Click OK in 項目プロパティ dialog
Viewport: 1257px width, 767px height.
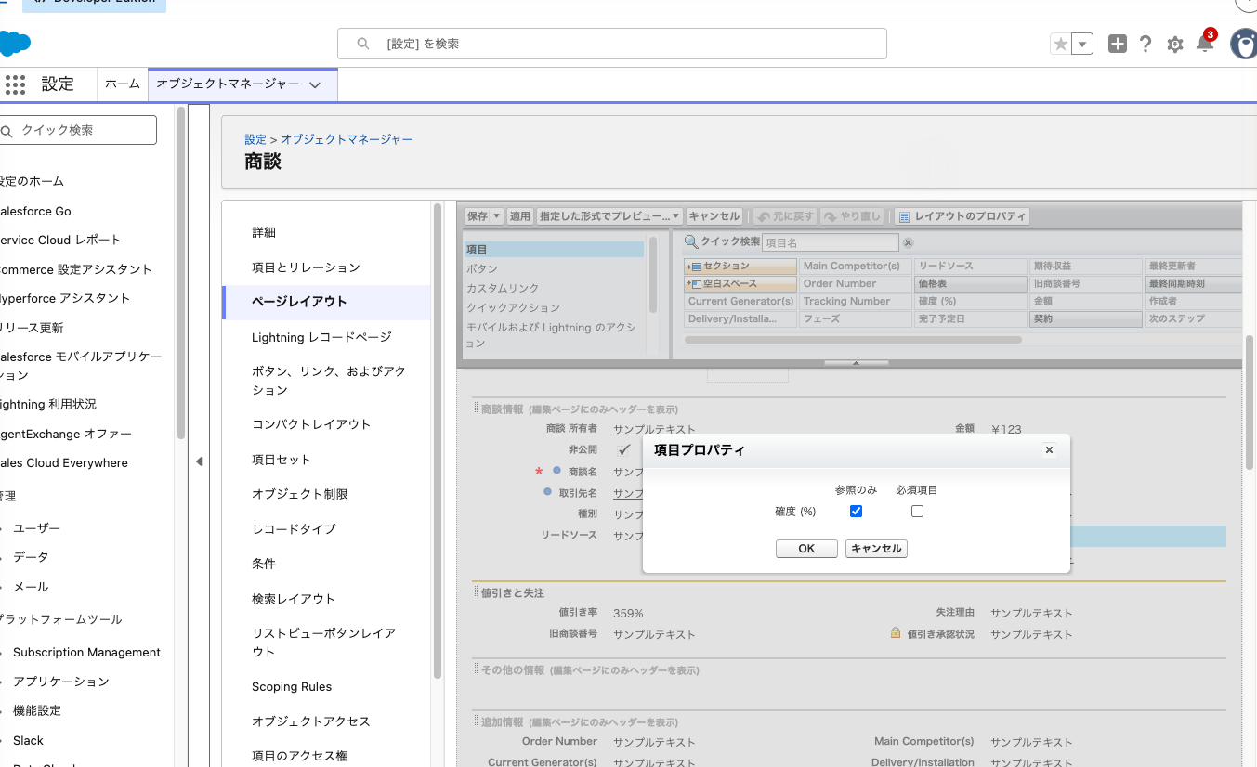point(806,549)
